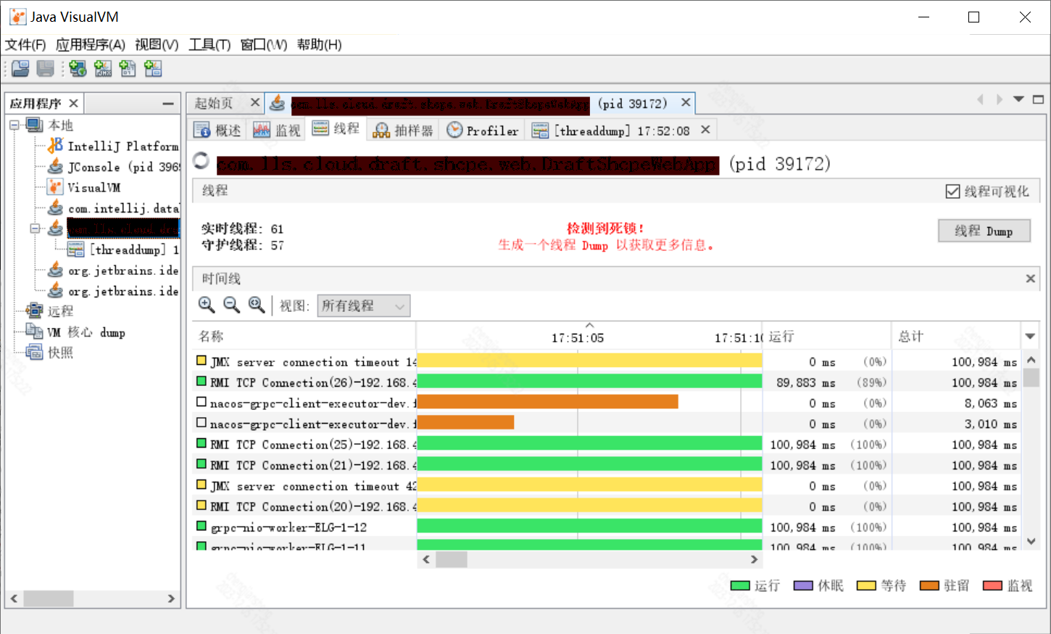Select the IntelliJ Platform application node
The image size is (1051, 634).
tap(114, 146)
